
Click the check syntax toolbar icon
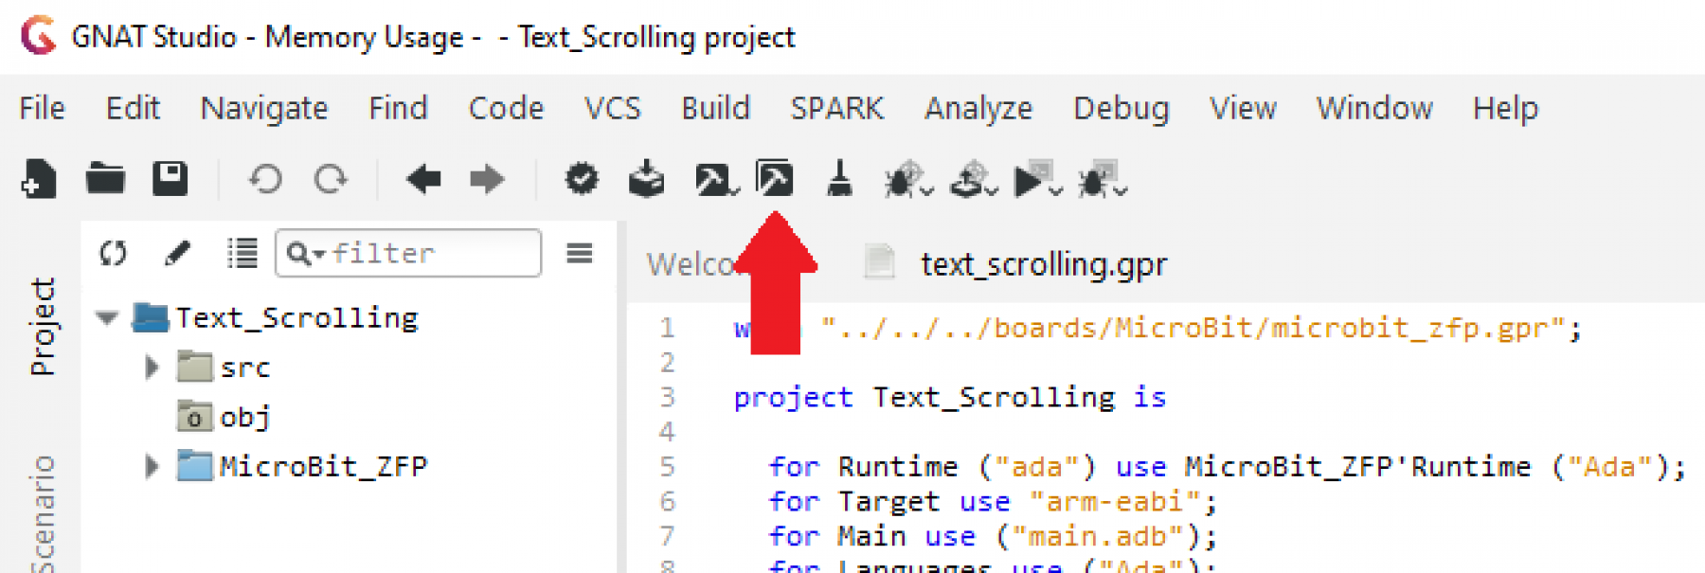coord(582,178)
